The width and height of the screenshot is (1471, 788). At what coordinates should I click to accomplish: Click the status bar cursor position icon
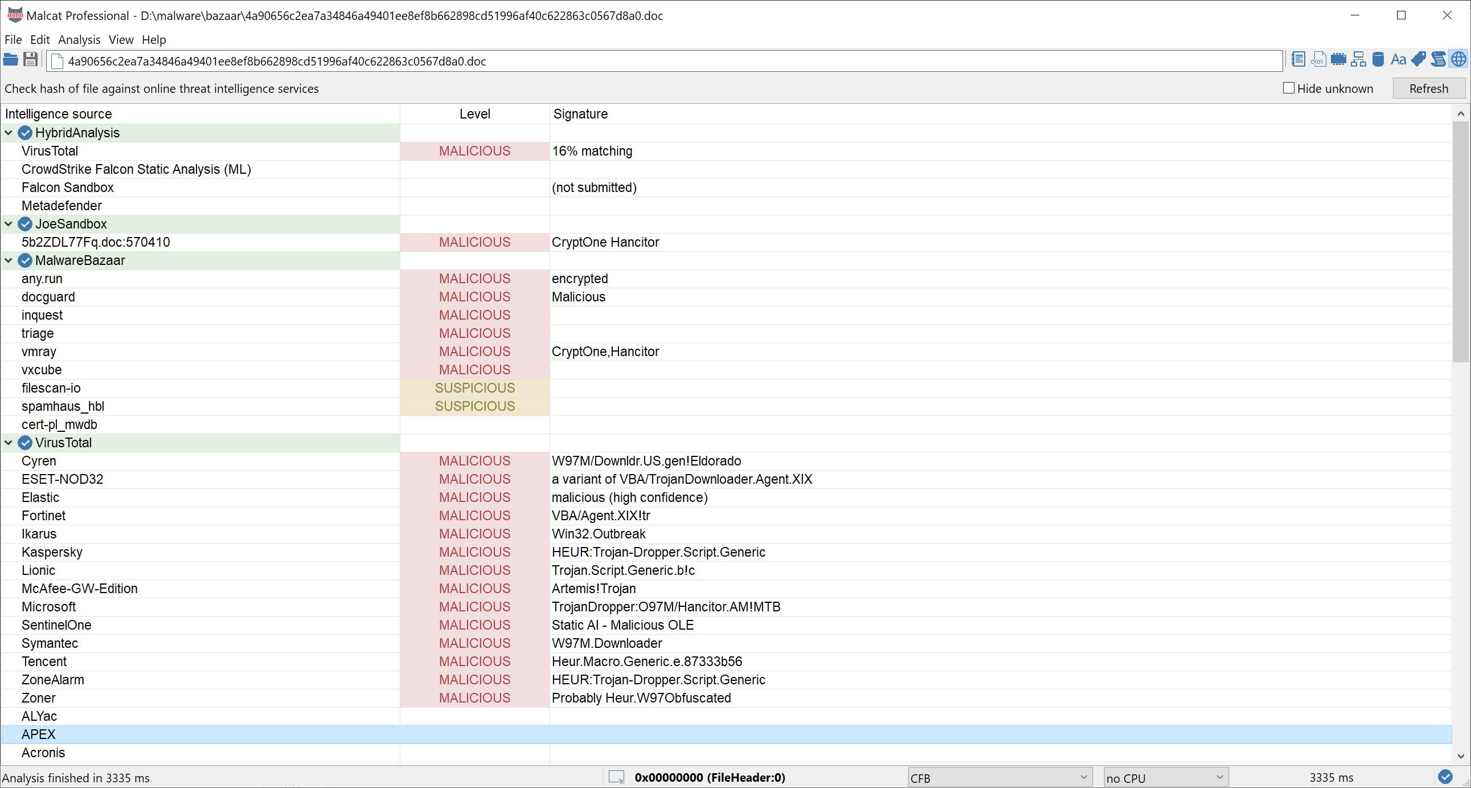tap(617, 777)
